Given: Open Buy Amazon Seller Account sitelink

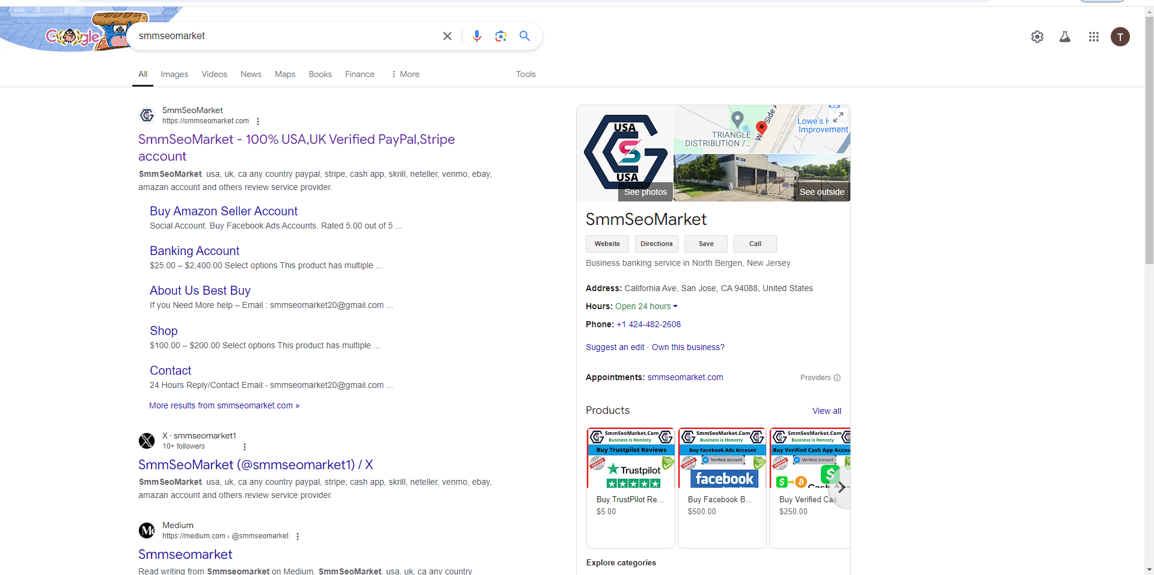Looking at the screenshot, I should pyautogui.click(x=224, y=211).
